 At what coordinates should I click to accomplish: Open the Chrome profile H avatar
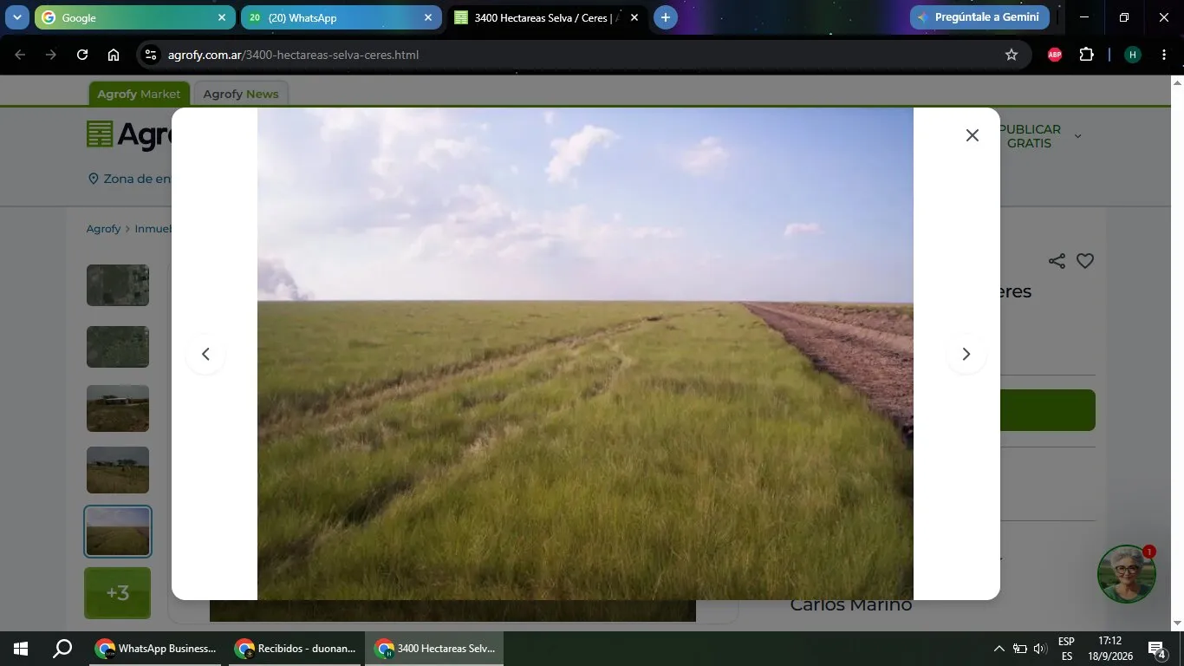(1132, 55)
